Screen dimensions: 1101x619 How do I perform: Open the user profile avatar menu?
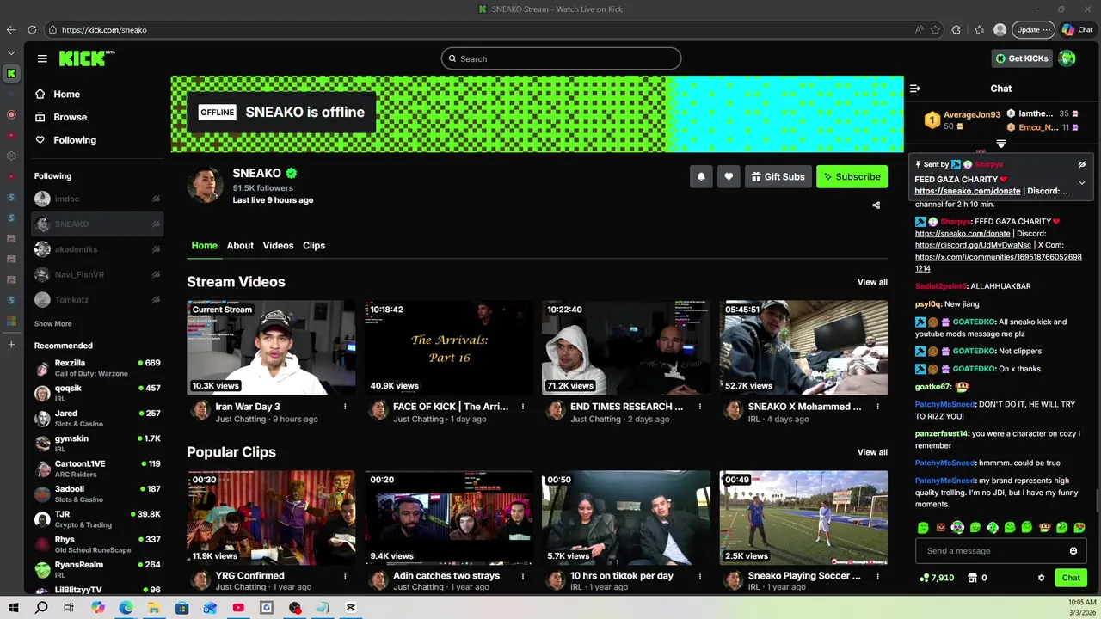(1067, 58)
